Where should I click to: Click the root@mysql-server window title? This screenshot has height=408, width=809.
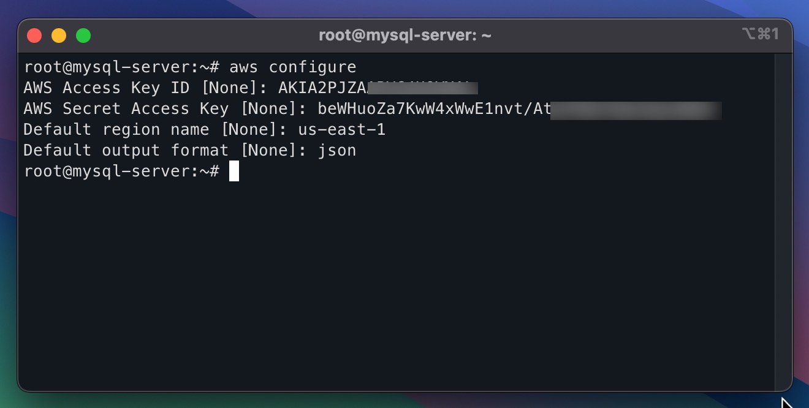coord(404,35)
